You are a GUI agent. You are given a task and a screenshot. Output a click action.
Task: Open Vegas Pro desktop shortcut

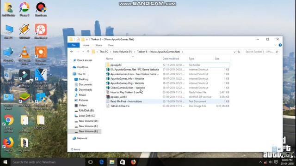[41, 78]
